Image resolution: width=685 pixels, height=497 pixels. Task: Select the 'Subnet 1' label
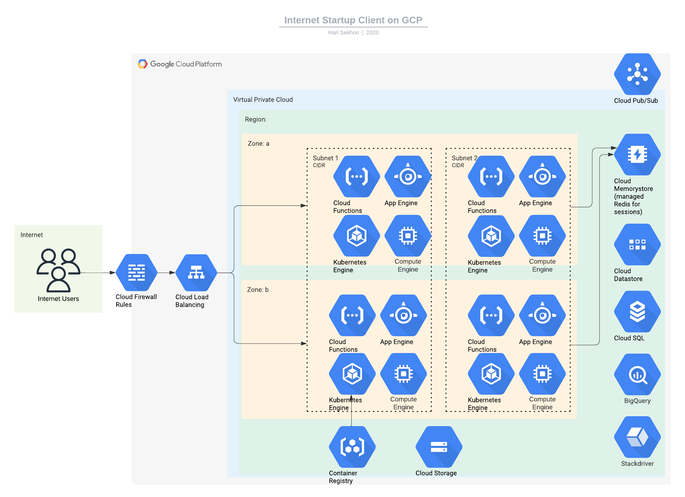click(325, 158)
